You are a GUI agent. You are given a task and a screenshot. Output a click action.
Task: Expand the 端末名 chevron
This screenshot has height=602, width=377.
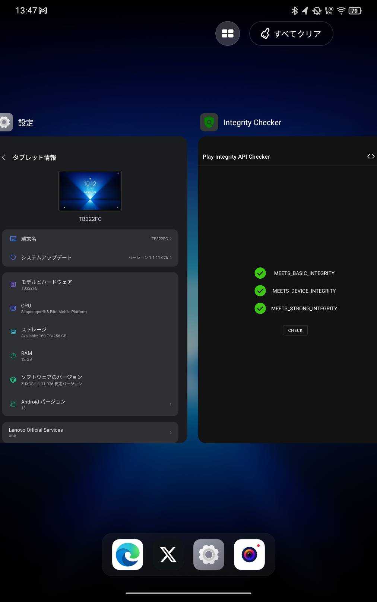[x=171, y=239]
